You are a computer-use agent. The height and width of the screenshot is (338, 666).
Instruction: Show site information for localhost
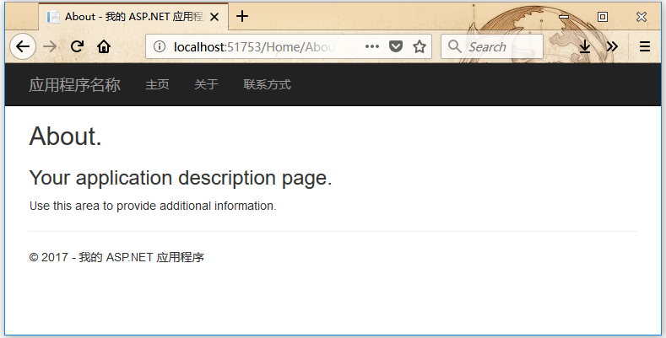[x=160, y=47]
